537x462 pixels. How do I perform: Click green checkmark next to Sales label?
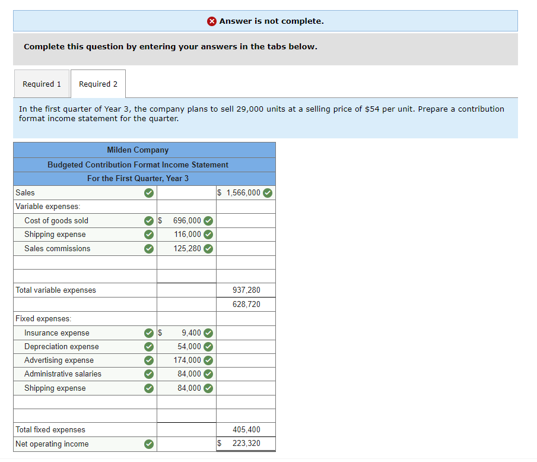pyautogui.click(x=148, y=193)
